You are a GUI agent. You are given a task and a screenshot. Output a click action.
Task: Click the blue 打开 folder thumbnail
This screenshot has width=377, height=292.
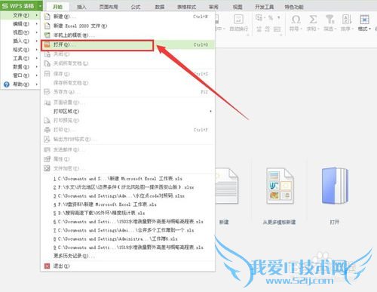pos(335,186)
